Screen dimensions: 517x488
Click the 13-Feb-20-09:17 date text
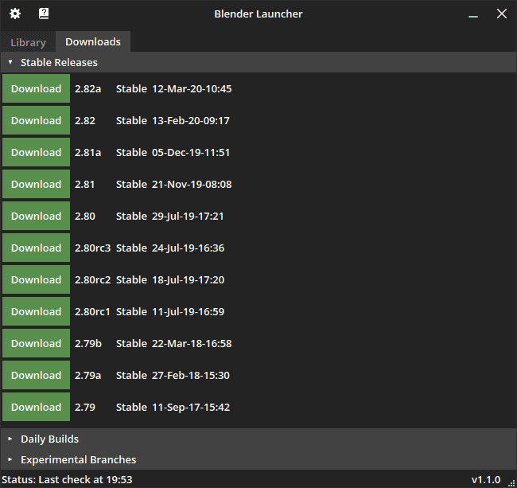(x=191, y=121)
